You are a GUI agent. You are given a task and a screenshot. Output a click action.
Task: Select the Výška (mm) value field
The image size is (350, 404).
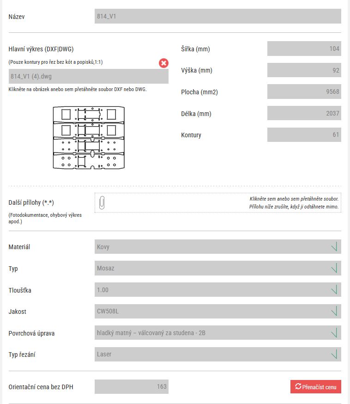pos(304,70)
